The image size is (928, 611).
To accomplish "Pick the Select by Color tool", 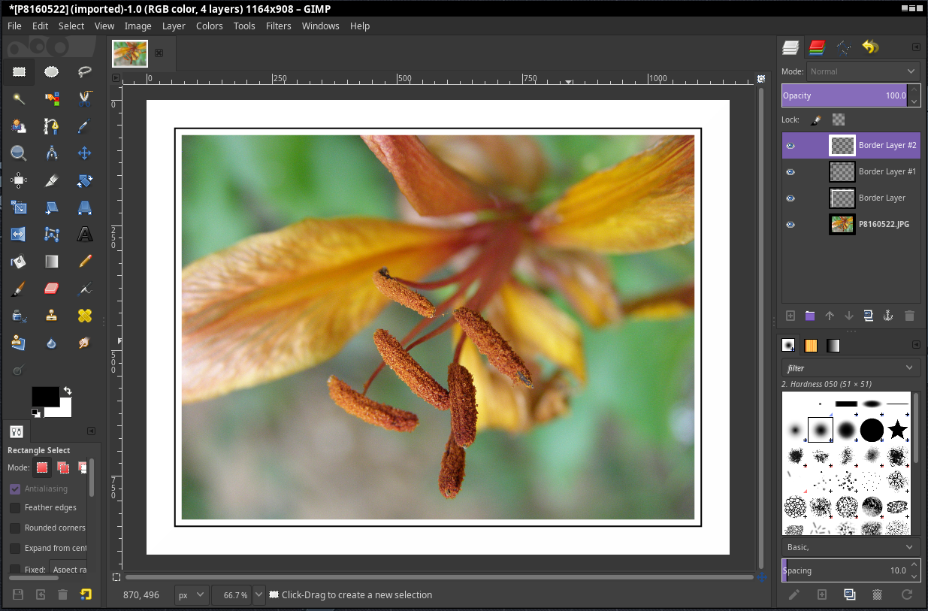I will pyautogui.click(x=51, y=98).
